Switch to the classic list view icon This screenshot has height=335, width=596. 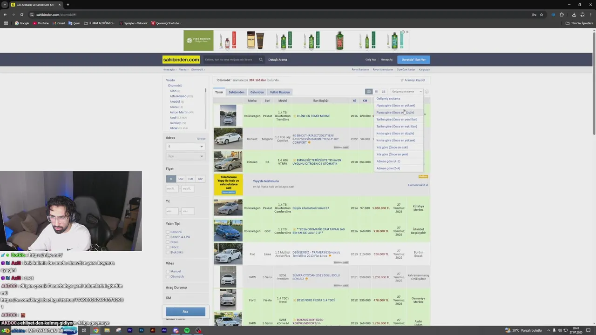pyautogui.click(x=369, y=92)
